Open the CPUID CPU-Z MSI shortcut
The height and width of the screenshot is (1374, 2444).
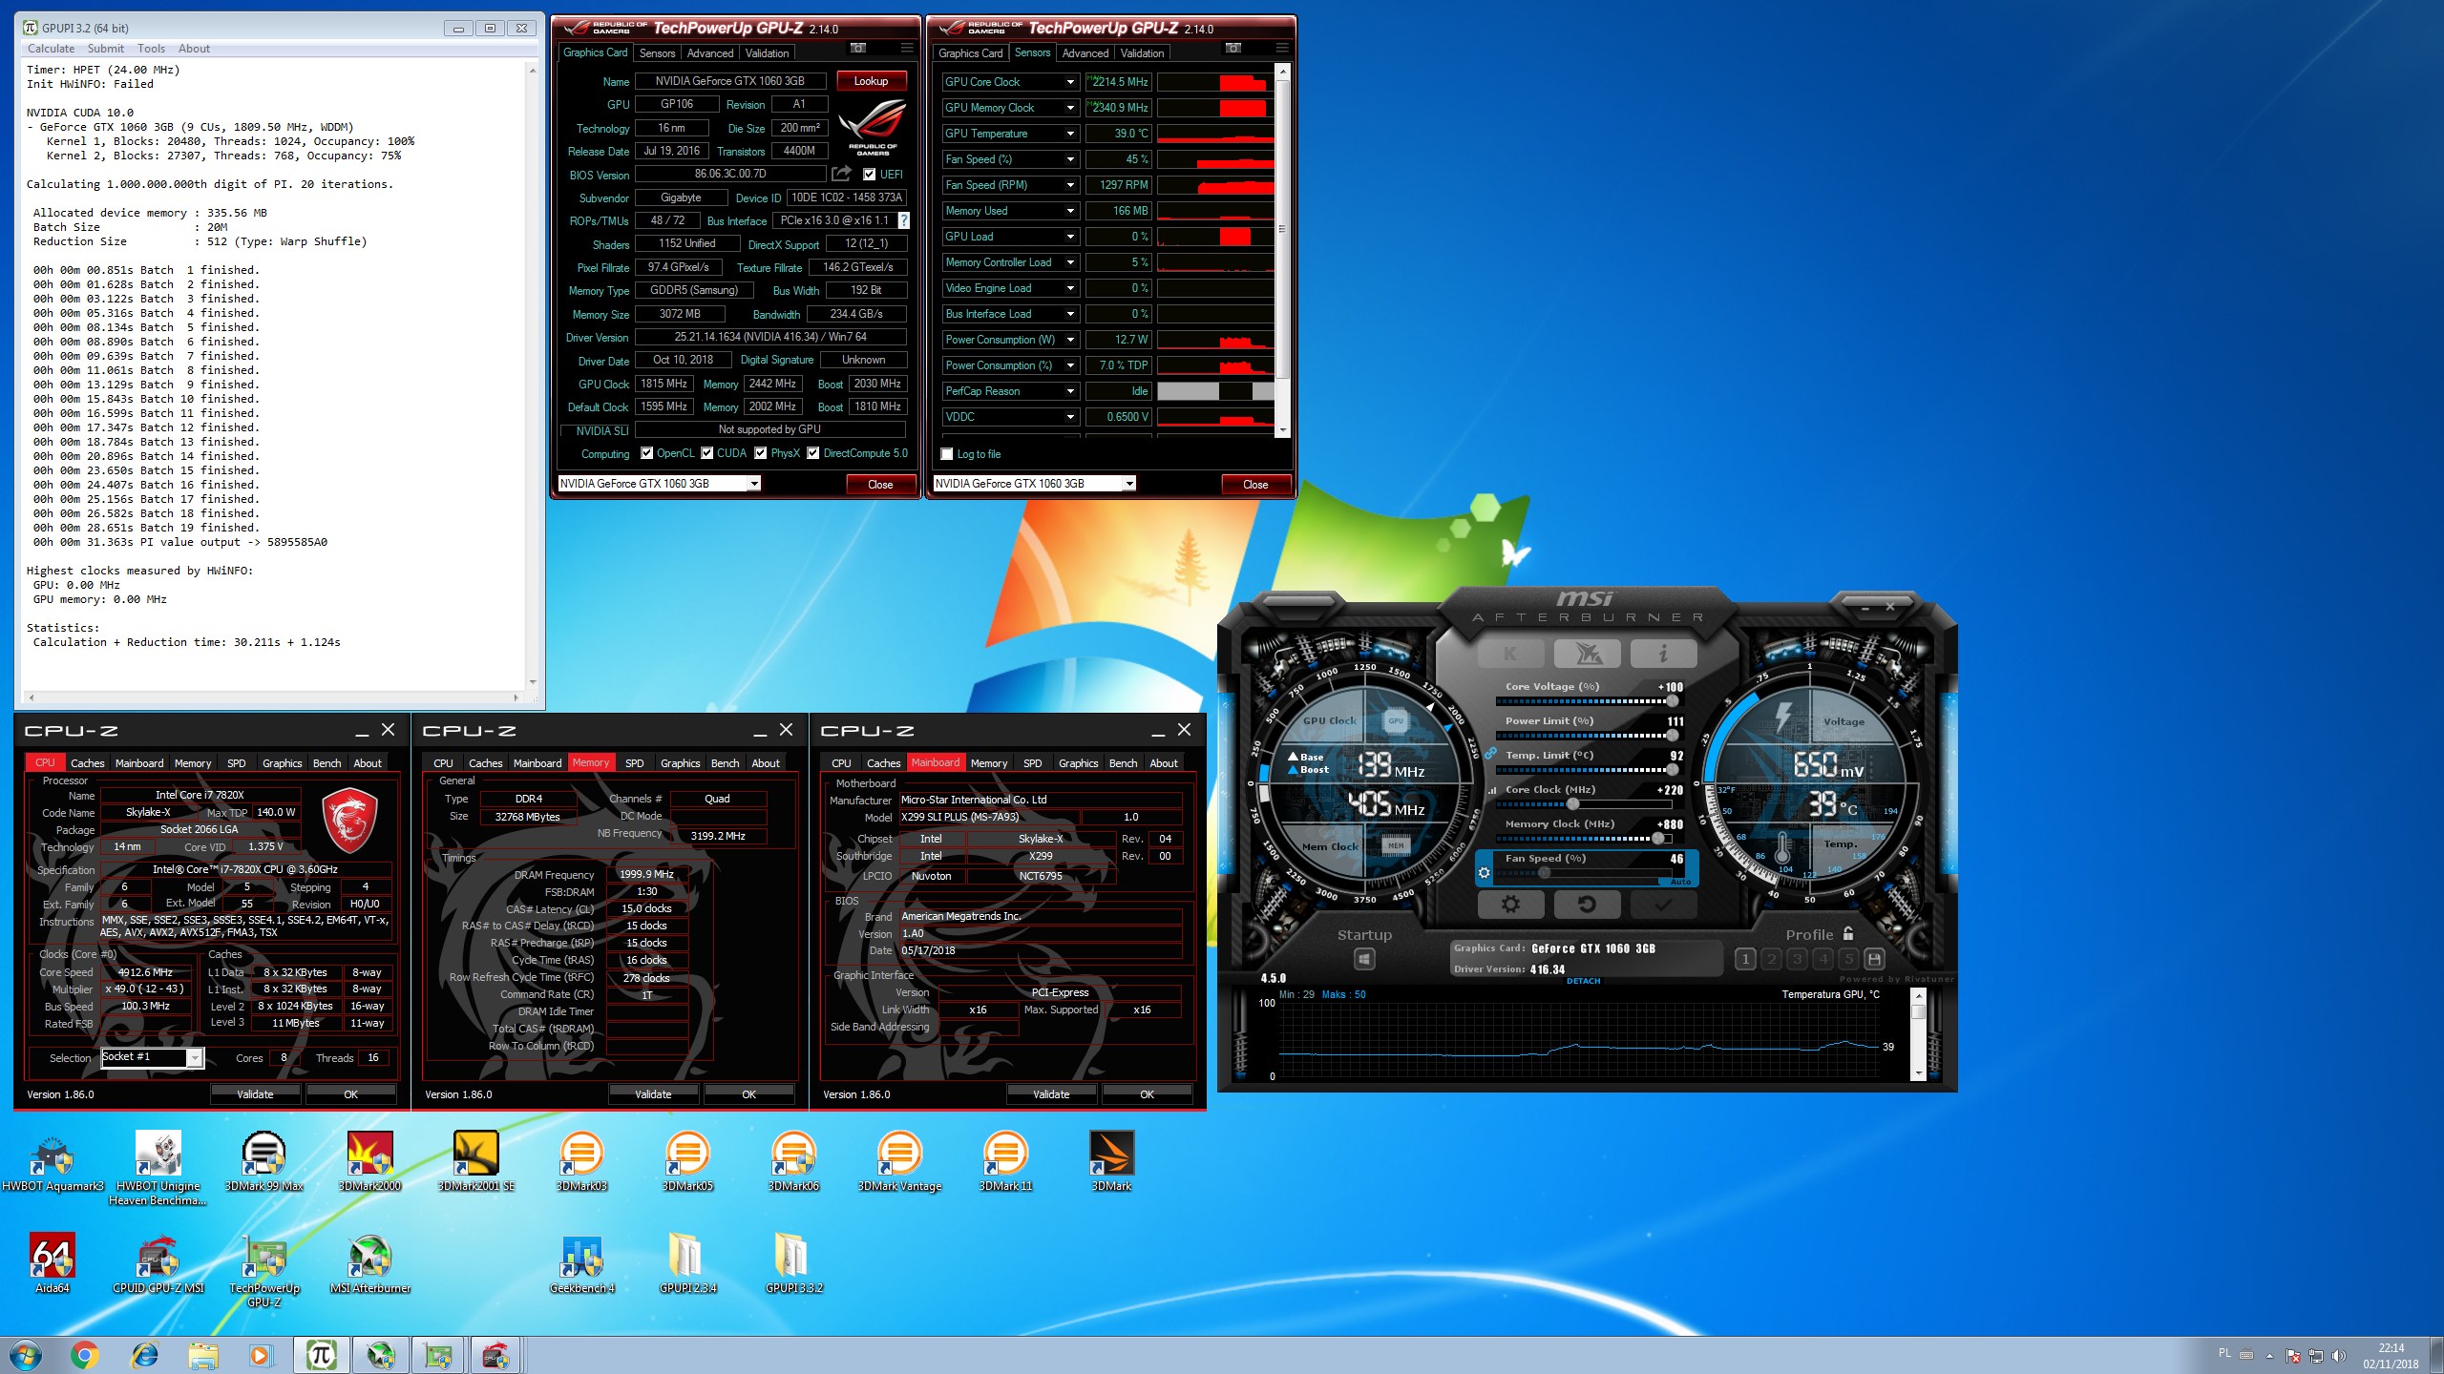pos(158,1264)
